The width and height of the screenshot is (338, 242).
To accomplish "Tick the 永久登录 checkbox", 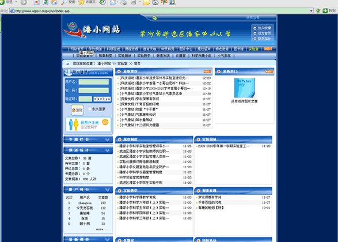I will point(90,109).
